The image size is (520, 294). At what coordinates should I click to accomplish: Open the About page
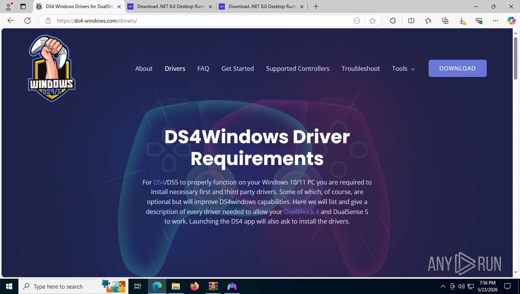[x=144, y=69]
